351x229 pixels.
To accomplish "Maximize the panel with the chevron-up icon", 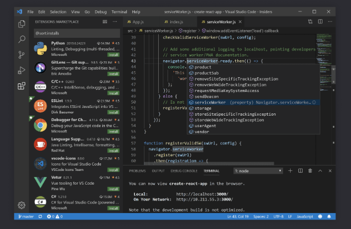I will [320, 171].
